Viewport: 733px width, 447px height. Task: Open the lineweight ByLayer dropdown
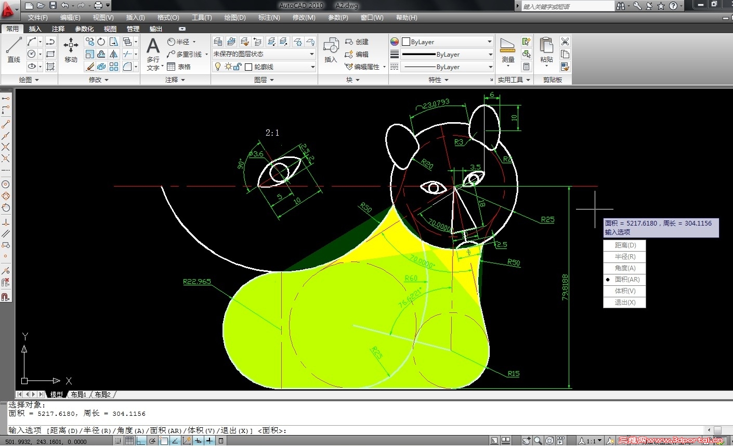coord(447,54)
